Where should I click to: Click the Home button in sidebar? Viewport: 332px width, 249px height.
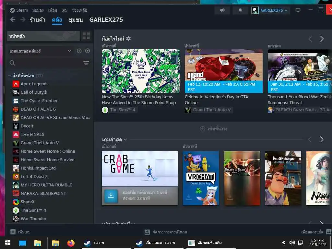(43, 36)
